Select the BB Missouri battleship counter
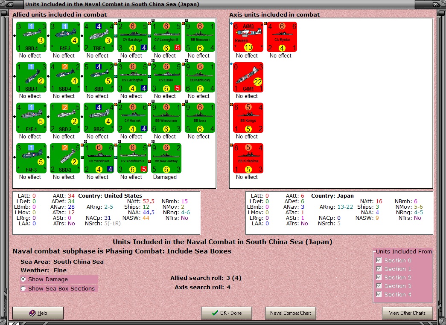The width and height of the screenshot is (446, 325). click(x=200, y=37)
